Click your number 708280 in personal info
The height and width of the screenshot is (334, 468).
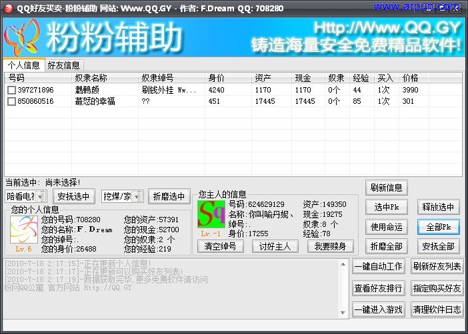click(x=89, y=220)
